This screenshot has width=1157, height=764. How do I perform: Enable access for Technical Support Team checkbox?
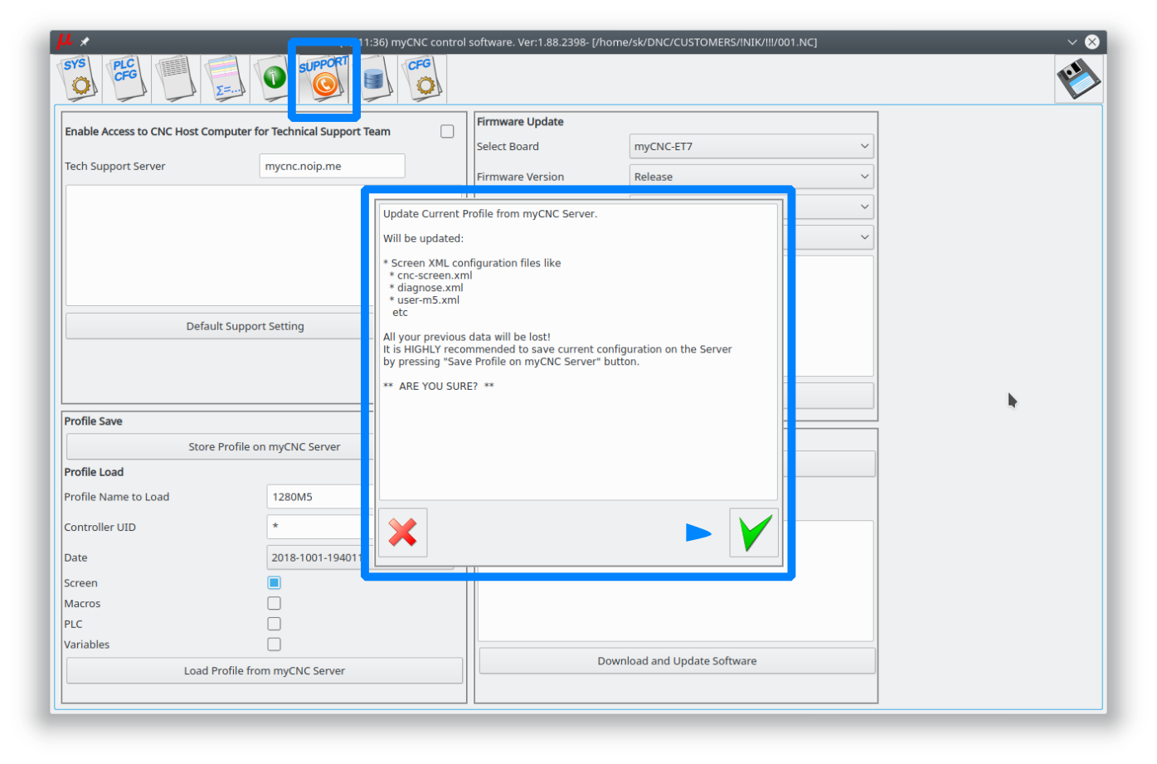[x=447, y=131]
